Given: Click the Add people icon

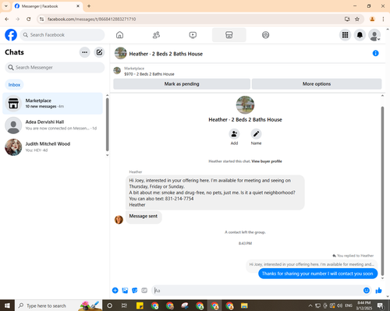Looking at the screenshot, I should pos(234,134).
